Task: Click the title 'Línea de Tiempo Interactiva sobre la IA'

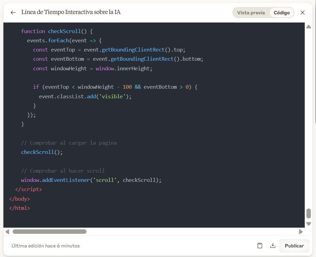Action: click(71, 12)
